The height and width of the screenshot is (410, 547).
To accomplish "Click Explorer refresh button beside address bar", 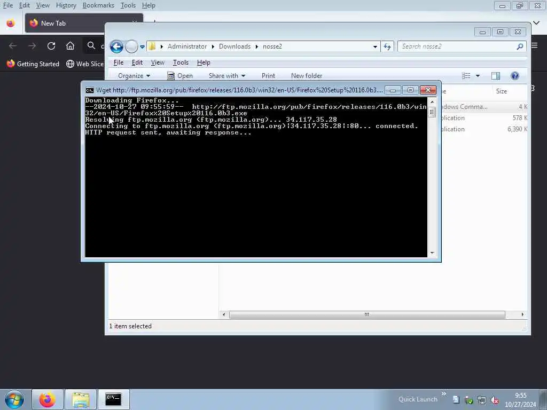I will click(x=387, y=46).
